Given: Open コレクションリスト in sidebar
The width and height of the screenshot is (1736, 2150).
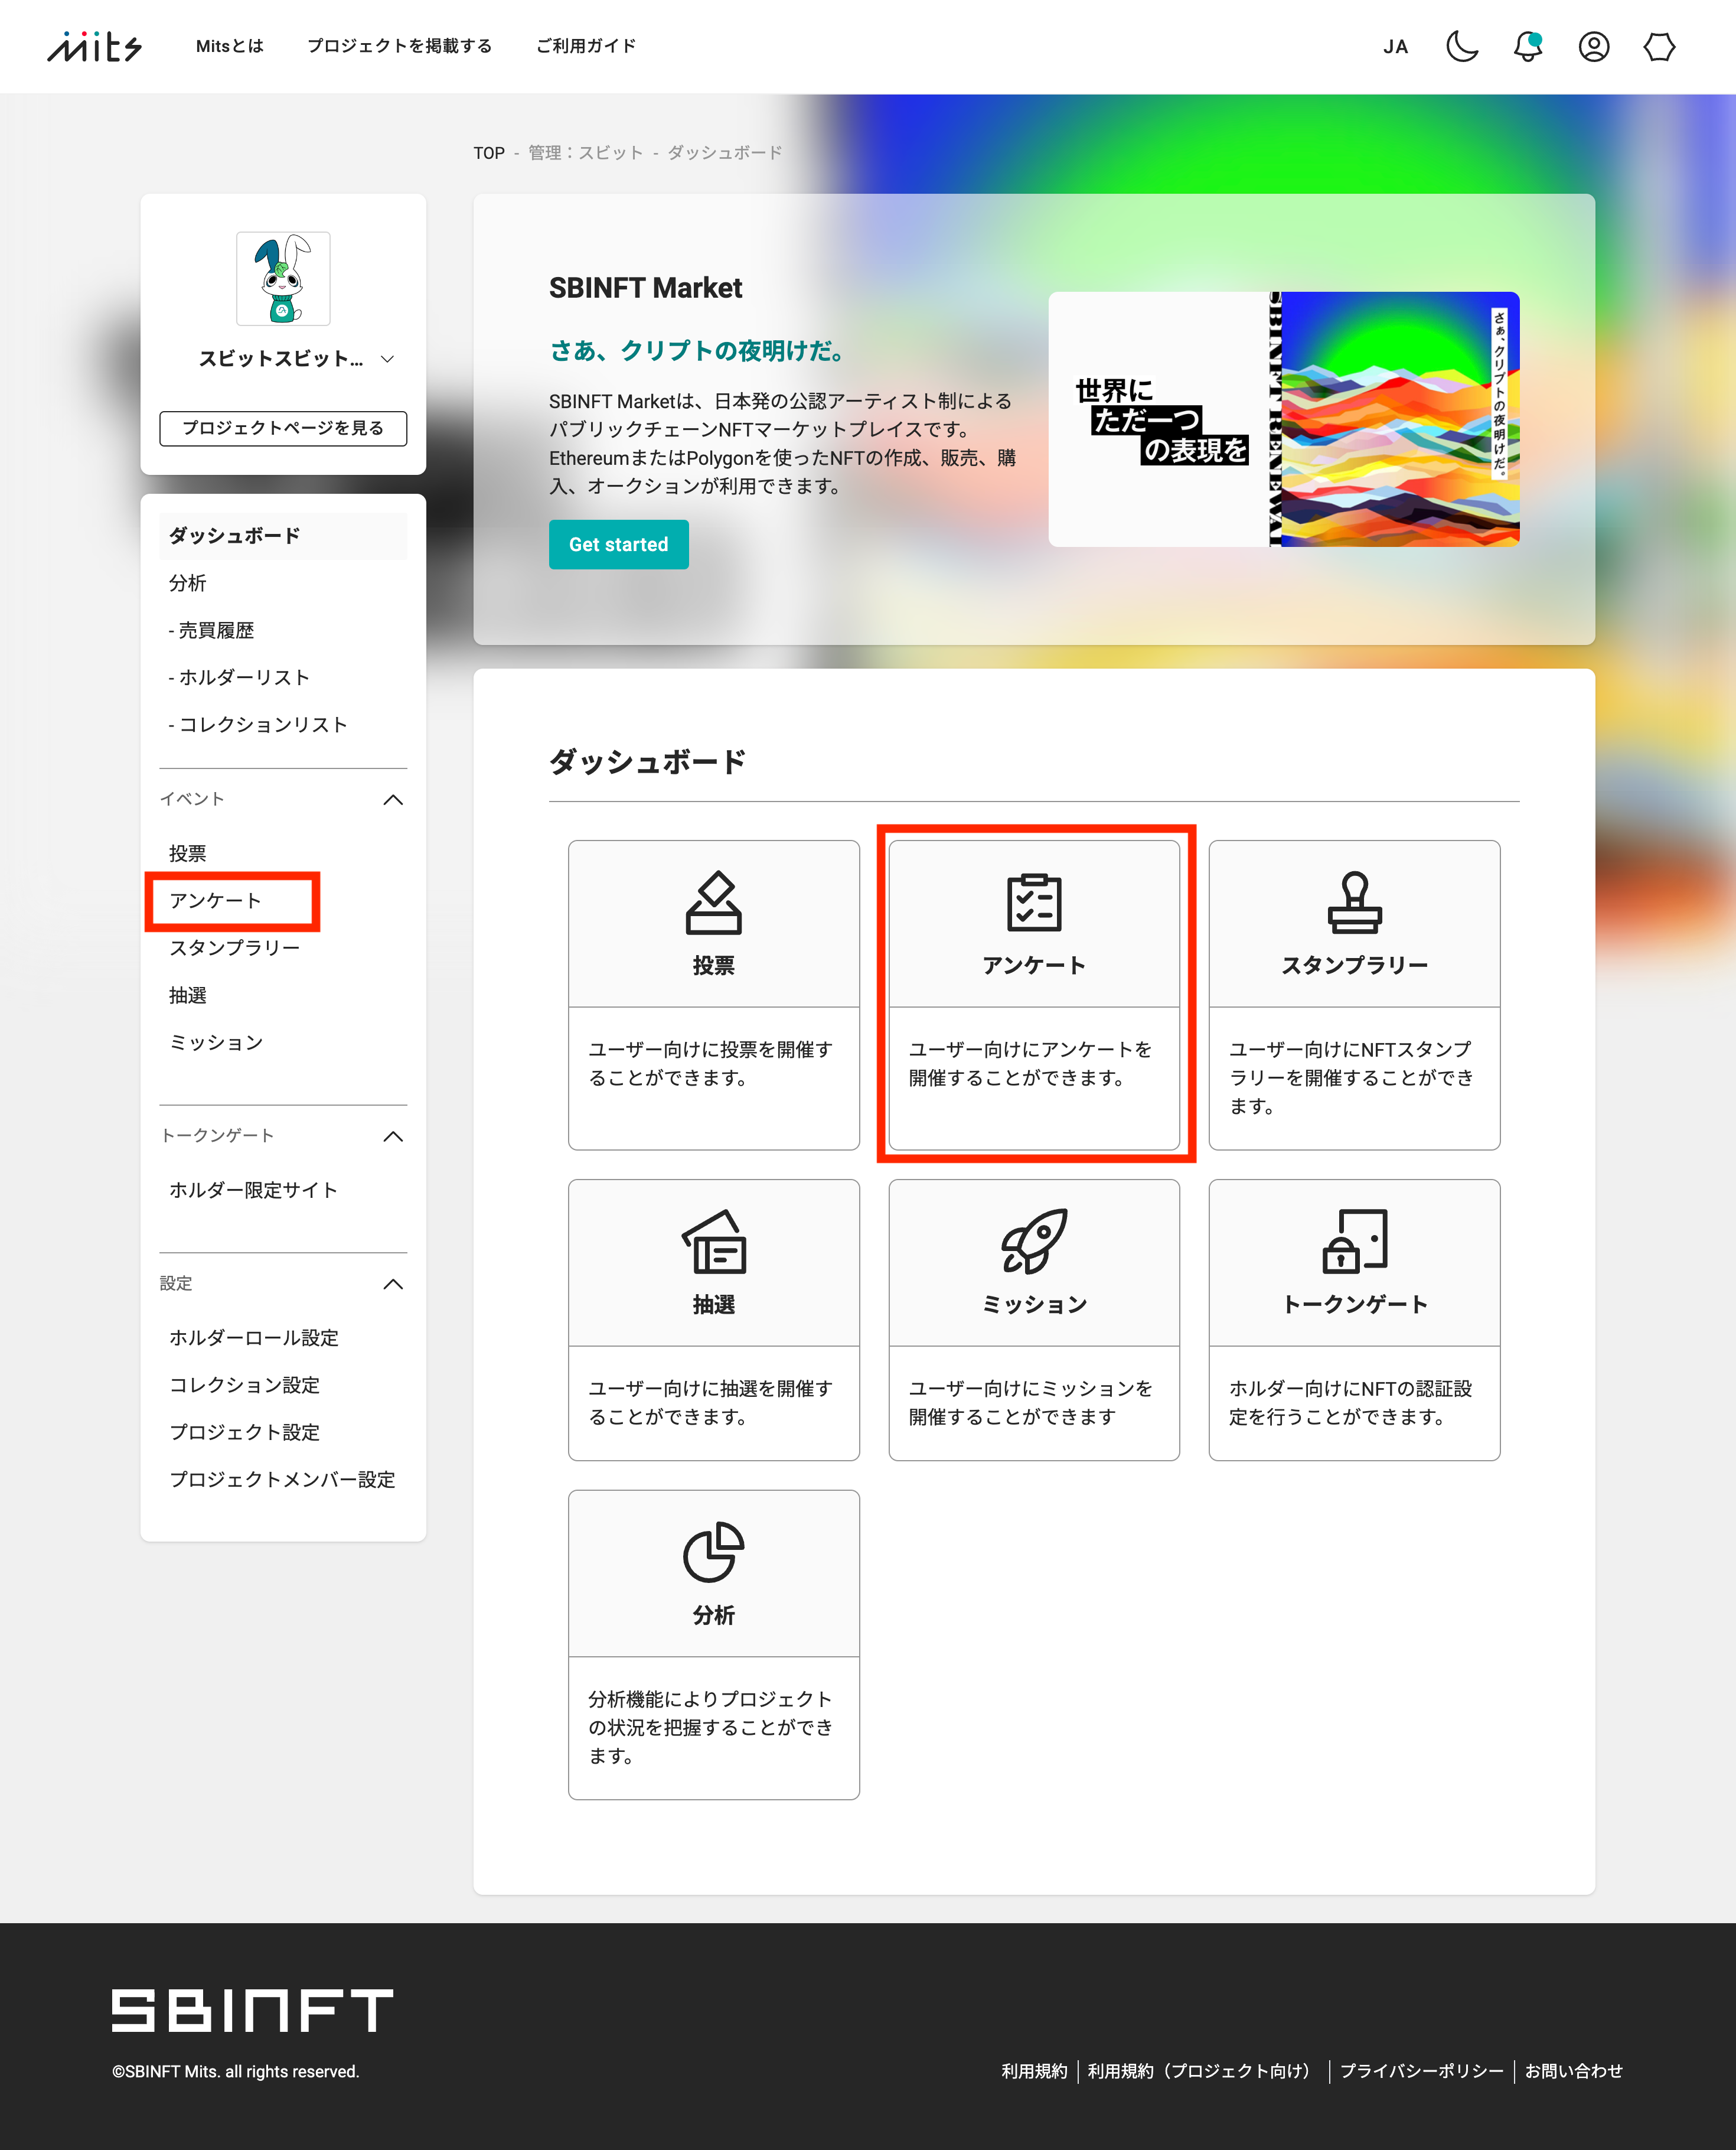Looking at the screenshot, I should [258, 724].
